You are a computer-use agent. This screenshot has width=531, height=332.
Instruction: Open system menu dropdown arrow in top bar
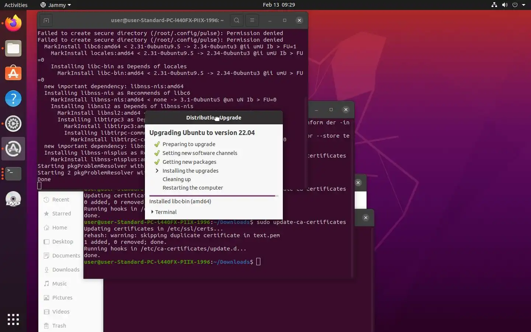pos(524,5)
